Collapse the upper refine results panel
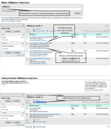Viewport: 111px width, 129px height. pyautogui.click(x=23, y=25)
